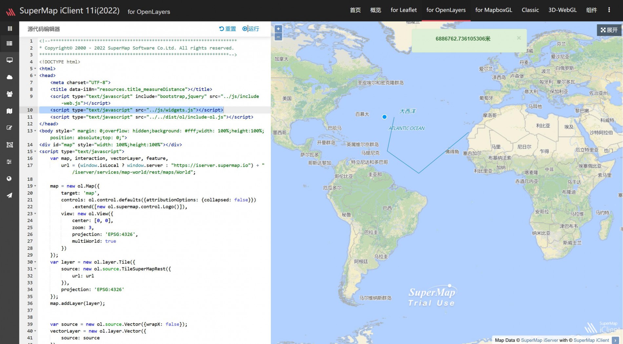The height and width of the screenshot is (344, 623).
Task: Fold the vectorLayer block at line 40
Action: tap(35, 331)
